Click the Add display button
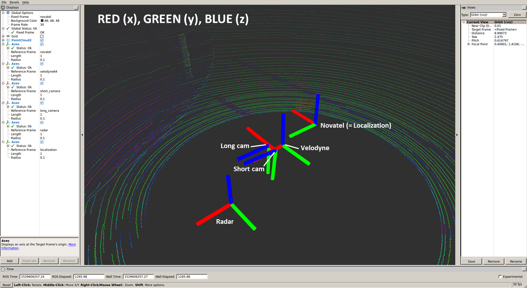Viewport: 527px width, 288px height. tap(9, 261)
